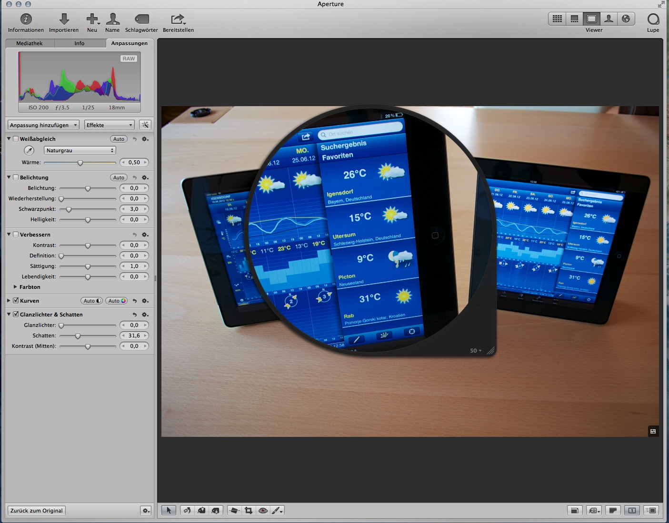669x523 pixels.
Task: Open the Faces view in toolbar
Action: (x=609, y=19)
